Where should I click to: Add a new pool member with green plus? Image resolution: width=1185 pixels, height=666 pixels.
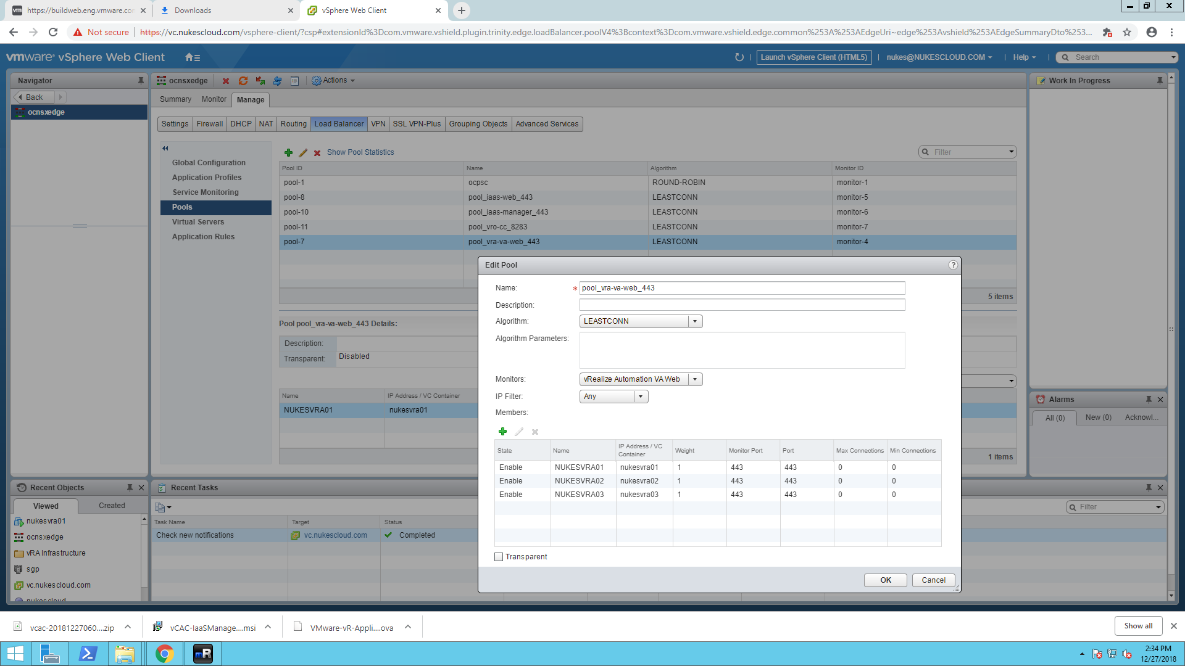coord(502,432)
